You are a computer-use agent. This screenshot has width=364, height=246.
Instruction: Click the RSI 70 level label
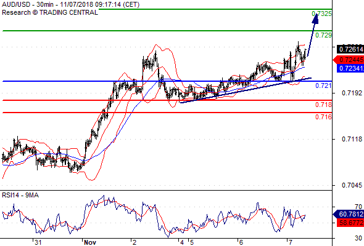pos(358,207)
